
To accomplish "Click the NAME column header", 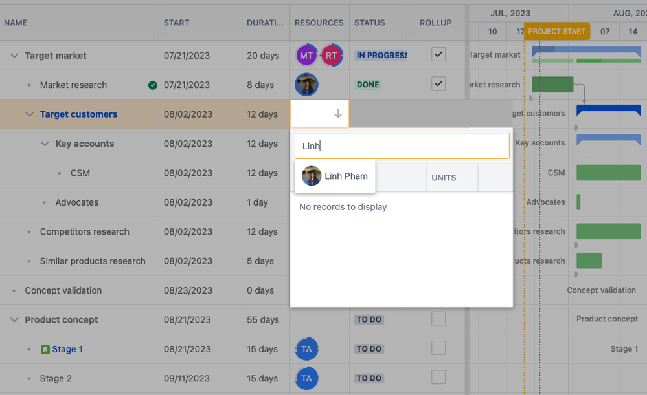I will point(16,22).
